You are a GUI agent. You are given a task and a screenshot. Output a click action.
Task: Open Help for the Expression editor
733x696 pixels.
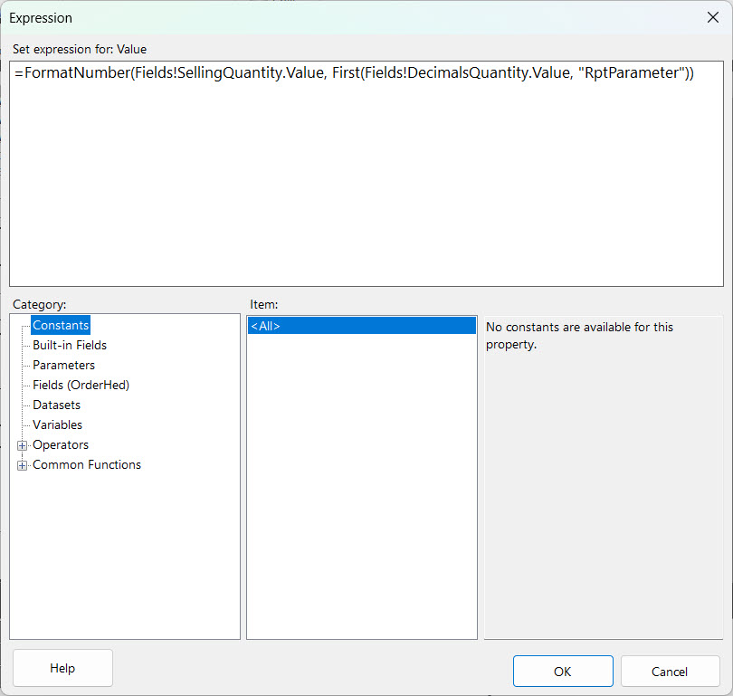pyautogui.click(x=62, y=667)
